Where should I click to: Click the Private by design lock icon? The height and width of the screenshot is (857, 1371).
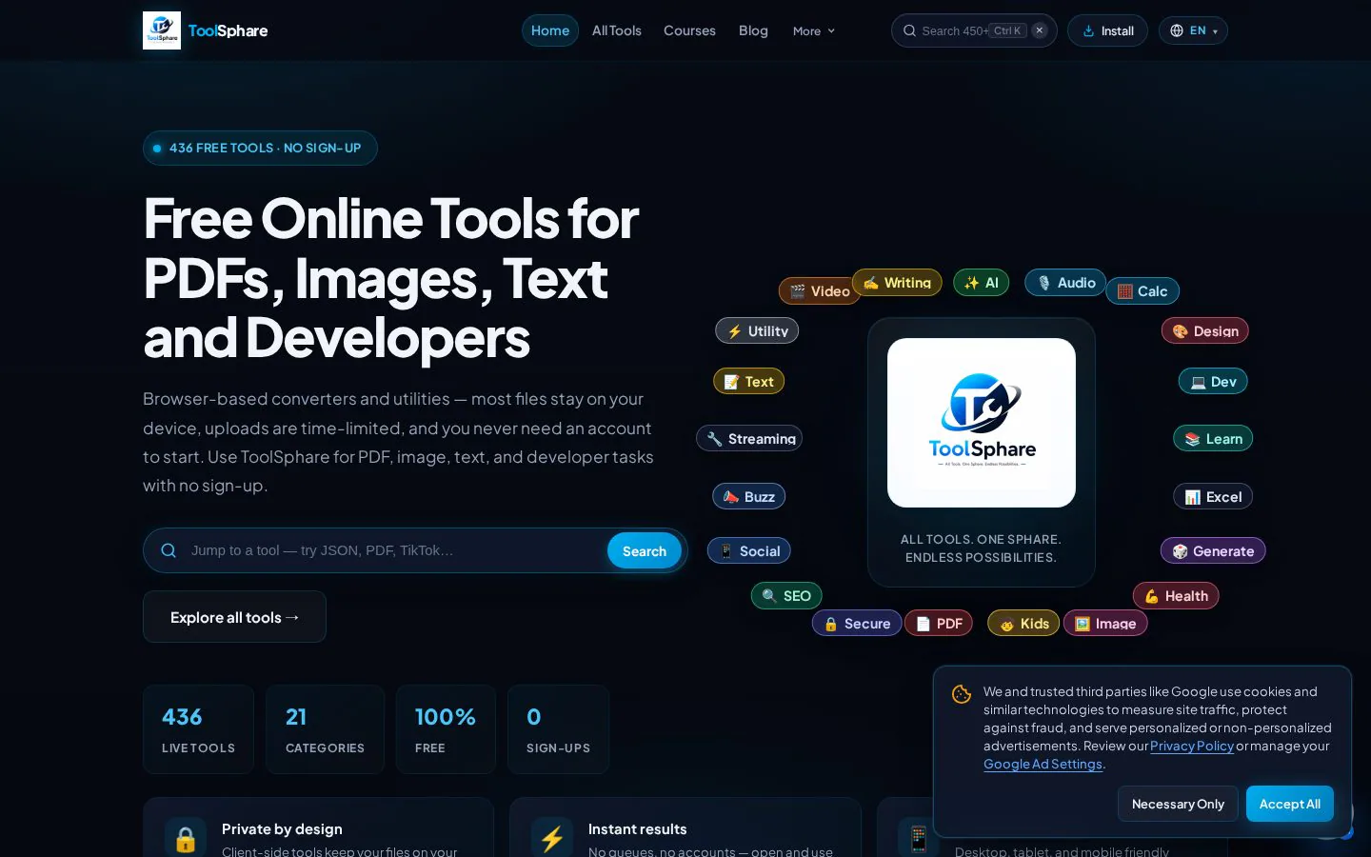click(186, 838)
